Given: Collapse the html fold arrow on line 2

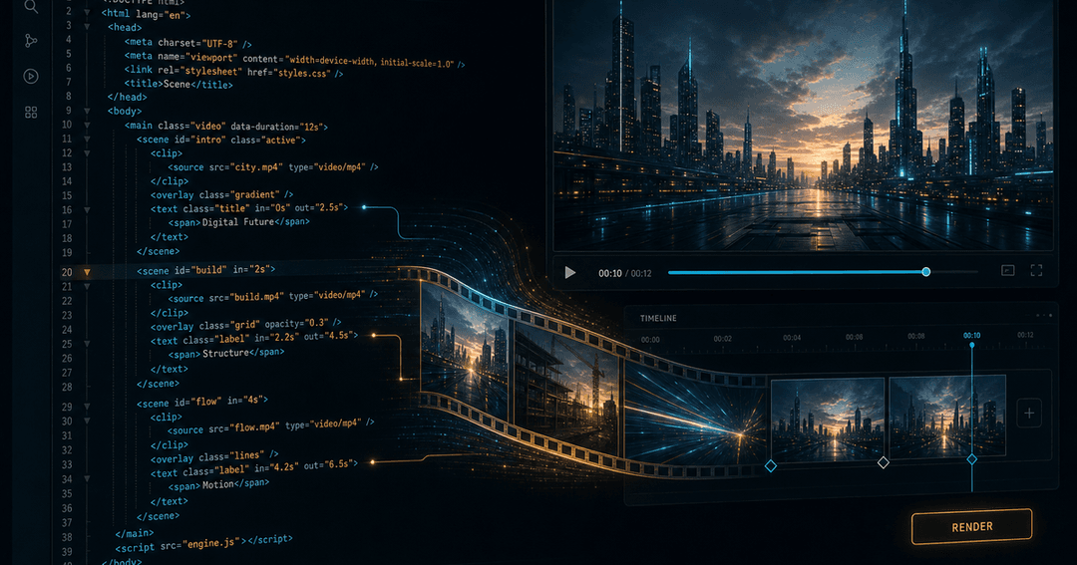Looking at the screenshot, I should tap(87, 12).
